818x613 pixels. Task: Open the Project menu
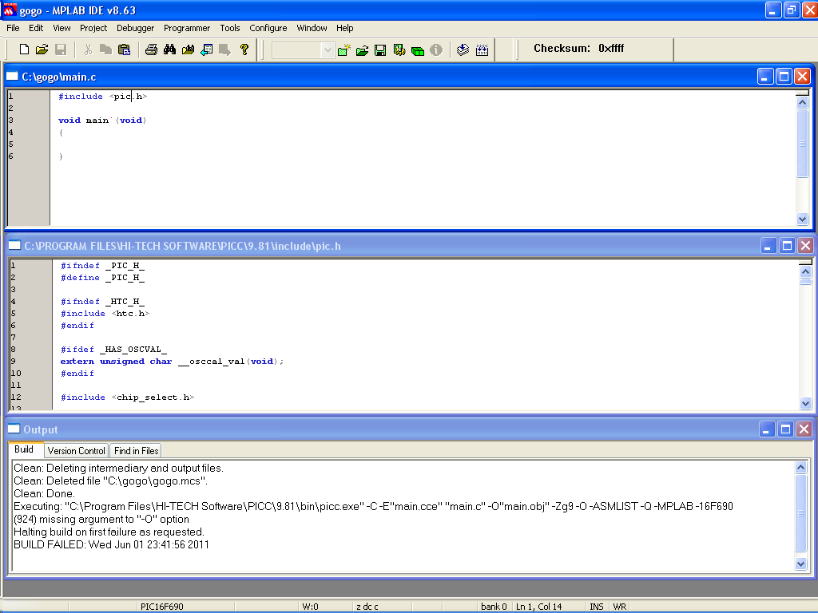pyautogui.click(x=93, y=28)
